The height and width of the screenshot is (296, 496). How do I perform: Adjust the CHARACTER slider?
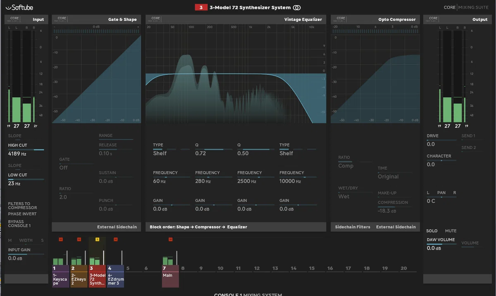pos(441,160)
